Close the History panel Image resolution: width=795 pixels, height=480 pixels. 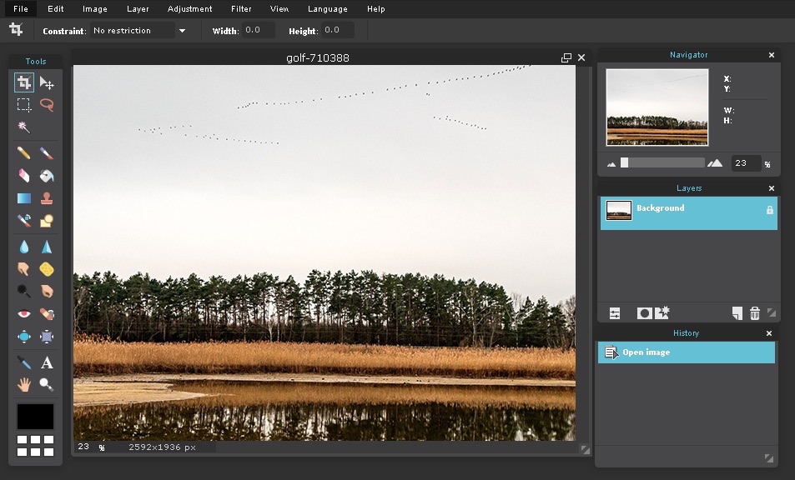[x=768, y=332]
